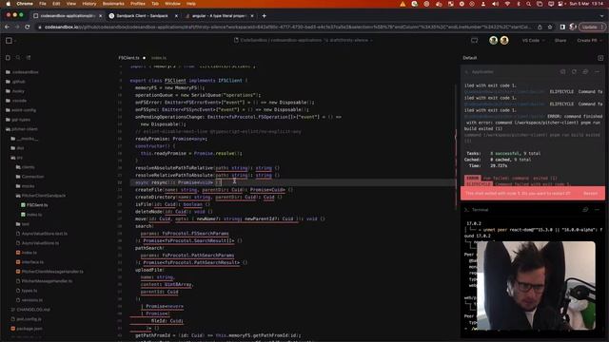Expand the .codesandbox folder
Screen dimensions: 609x342
[x=22, y=72]
